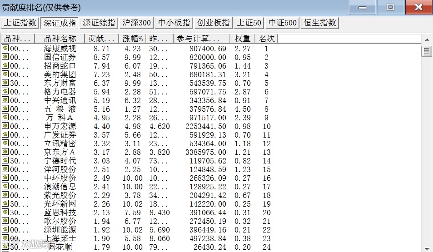Select the 招商蛇口 stock name

[x=60, y=66]
